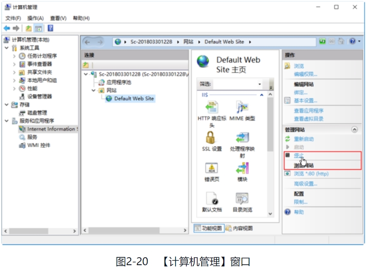Click the toolbar back arrow icon
The image size is (367, 273).
coord(7,28)
